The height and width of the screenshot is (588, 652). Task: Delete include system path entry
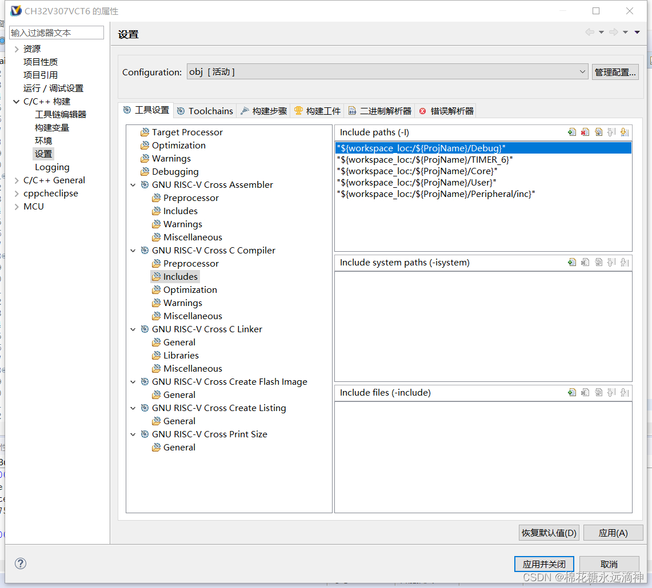585,262
